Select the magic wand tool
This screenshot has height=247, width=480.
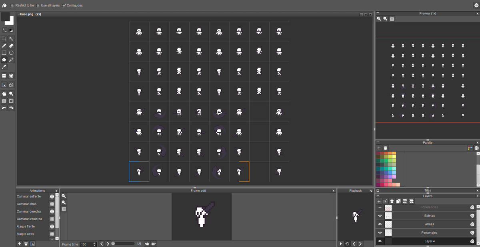tap(11, 39)
